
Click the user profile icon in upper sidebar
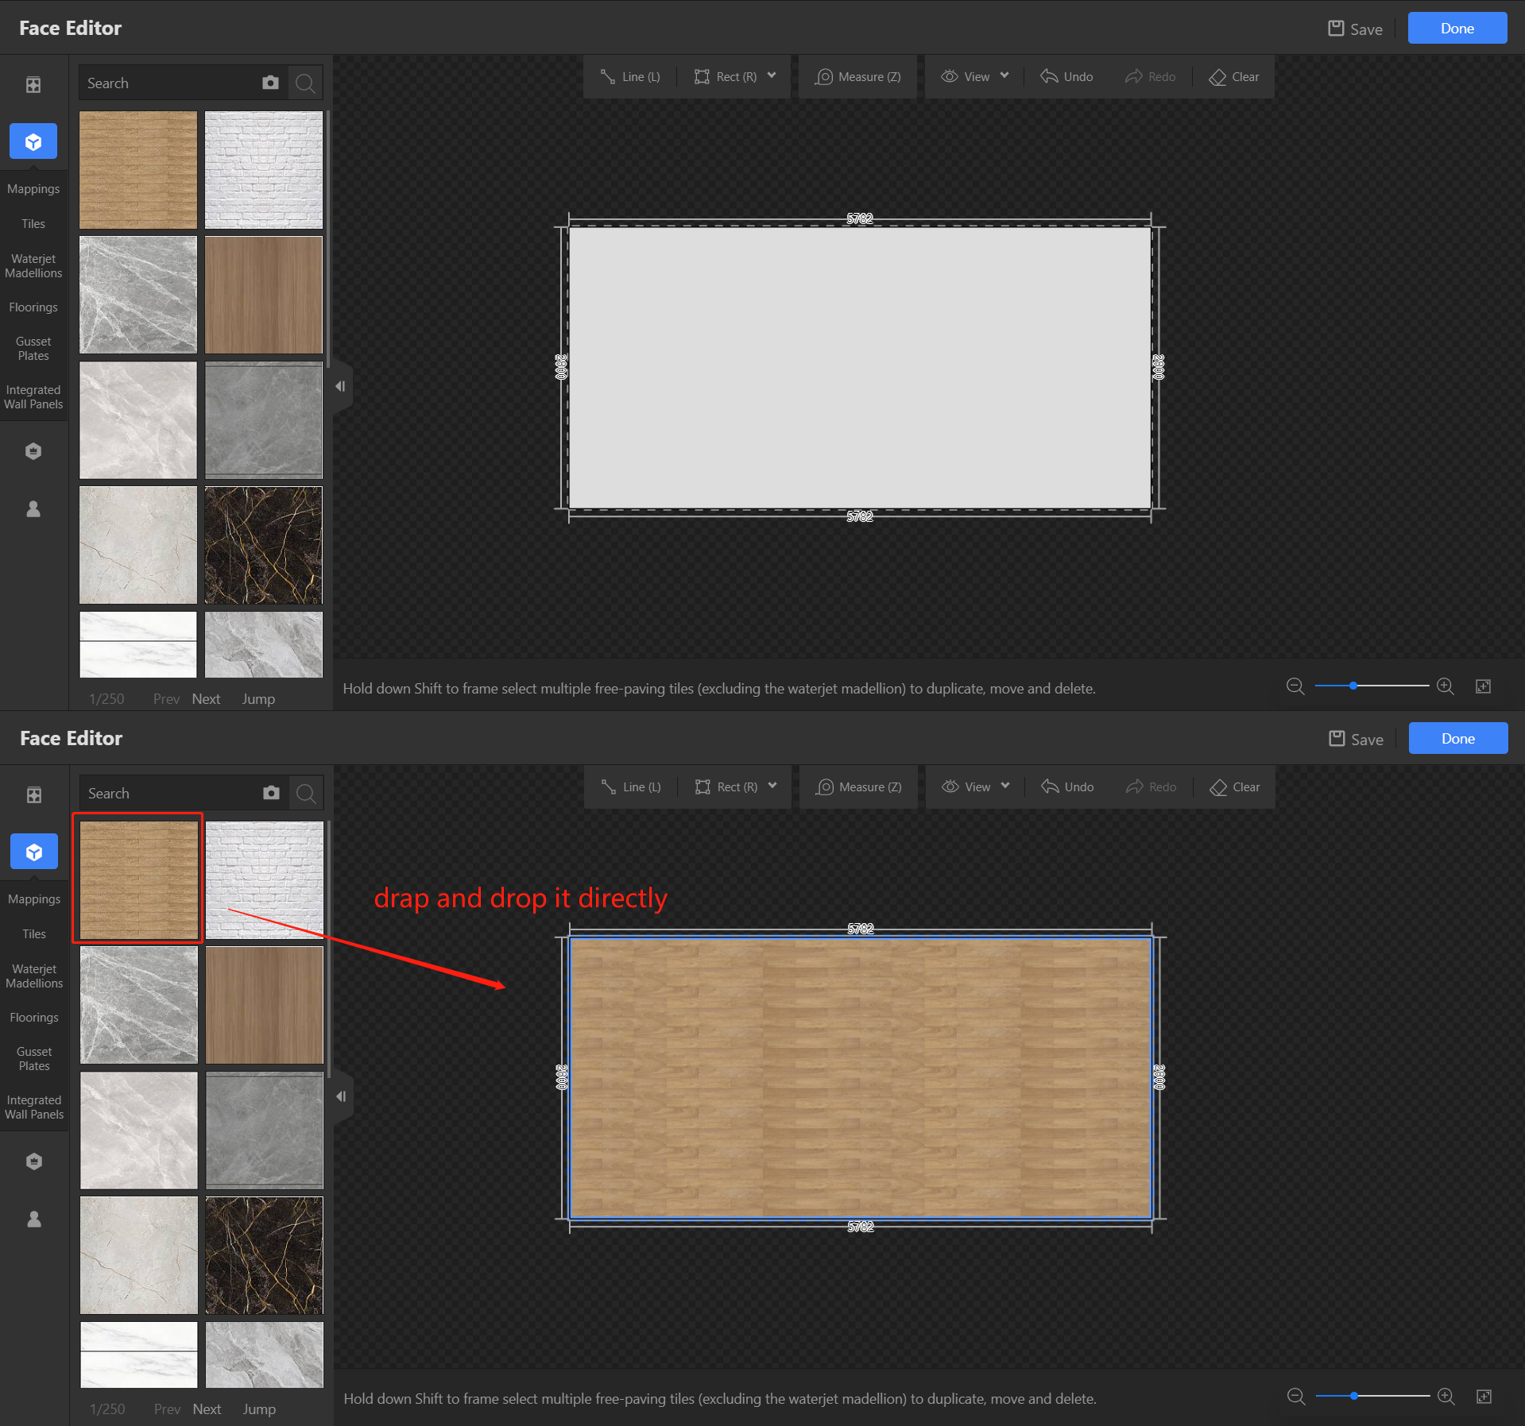[x=33, y=509]
